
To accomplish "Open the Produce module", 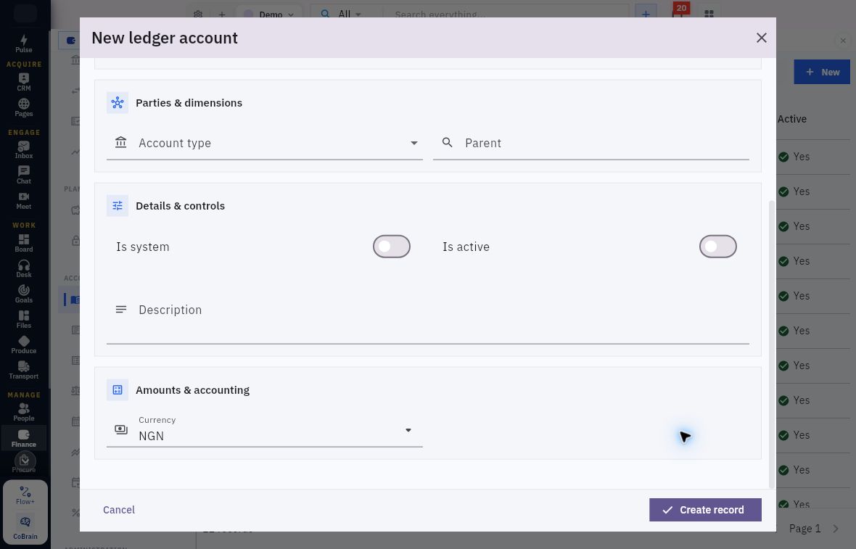I will pyautogui.click(x=23, y=345).
